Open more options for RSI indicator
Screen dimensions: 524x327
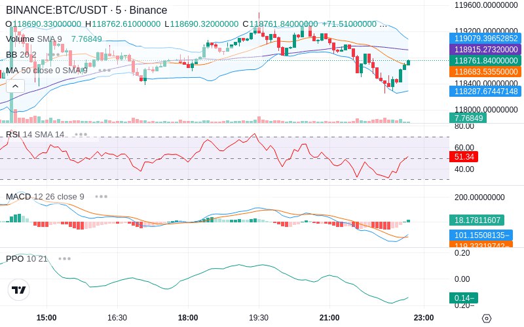[x=81, y=135]
